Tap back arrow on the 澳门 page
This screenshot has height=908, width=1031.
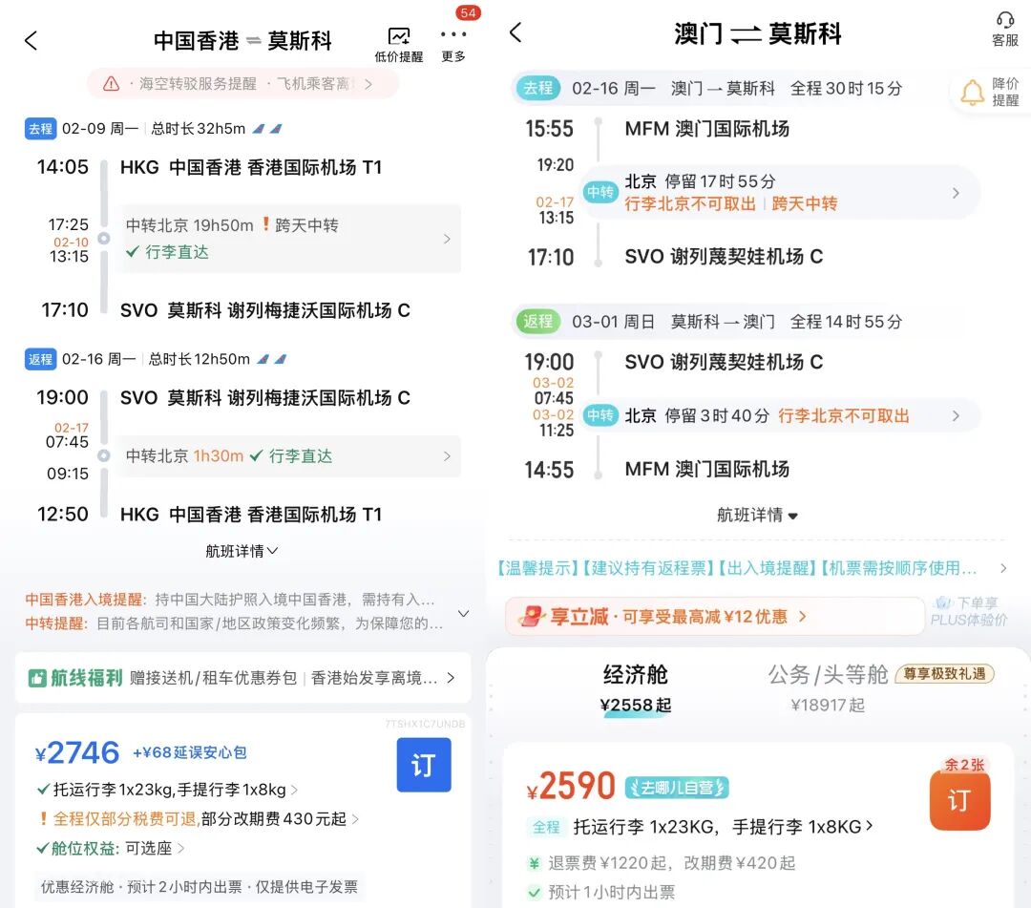coord(515,32)
